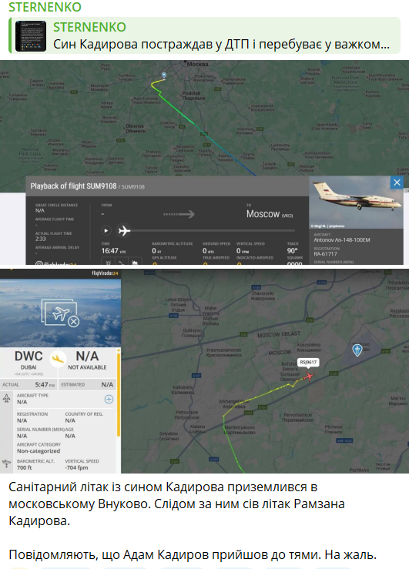
Task: Click the no-photo placeholder aircraft icon
Action: coord(61,313)
